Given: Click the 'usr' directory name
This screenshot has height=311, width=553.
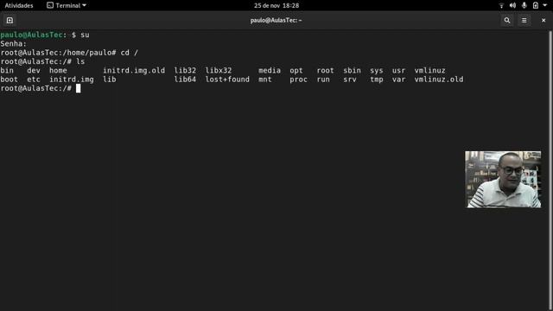Looking at the screenshot, I should pyautogui.click(x=398, y=71).
